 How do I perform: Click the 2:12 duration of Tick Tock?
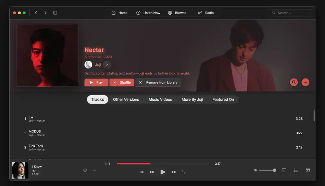tap(299, 148)
